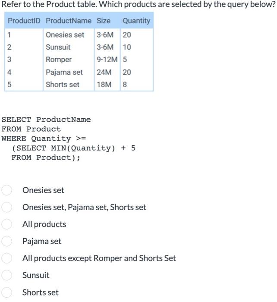The image size is (277, 302).
Task: Click the Sunsuit cell in the table
Action: (x=58, y=47)
